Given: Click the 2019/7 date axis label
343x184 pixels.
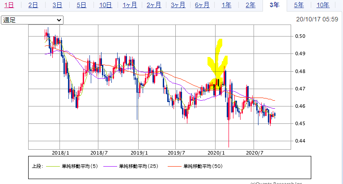Looking at the screenshot, I should (x=176, y=153).
